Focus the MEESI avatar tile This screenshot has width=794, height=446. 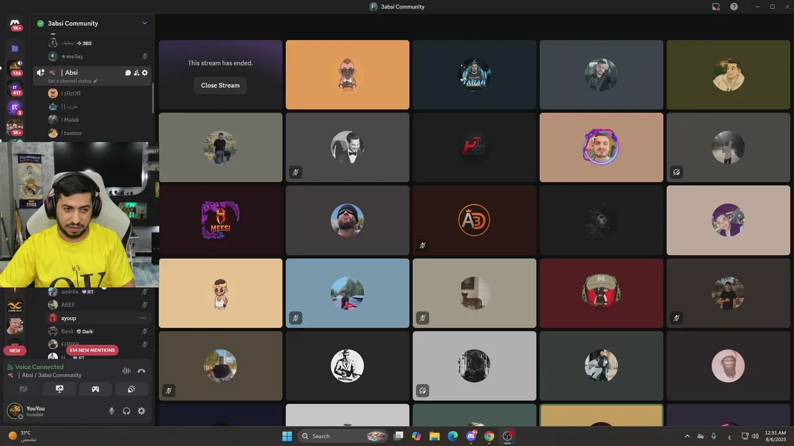pos(220,220)
